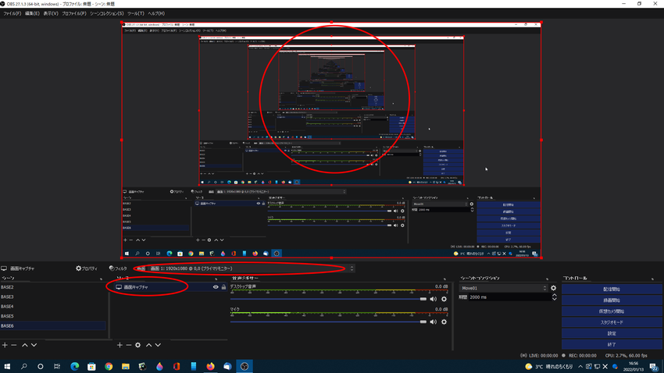This screenshot has height=373, width=664.
Task: Open Task View on the taskbar
Action: point(57,366)
